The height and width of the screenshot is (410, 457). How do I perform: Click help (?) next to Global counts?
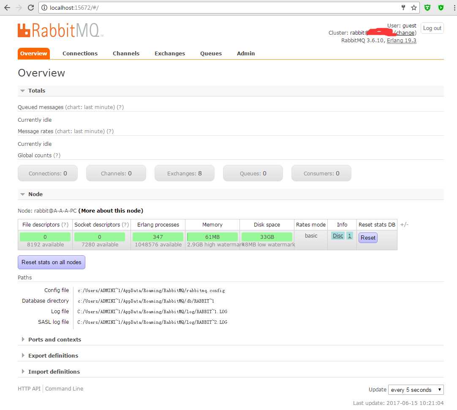click(x=57, y=155)
